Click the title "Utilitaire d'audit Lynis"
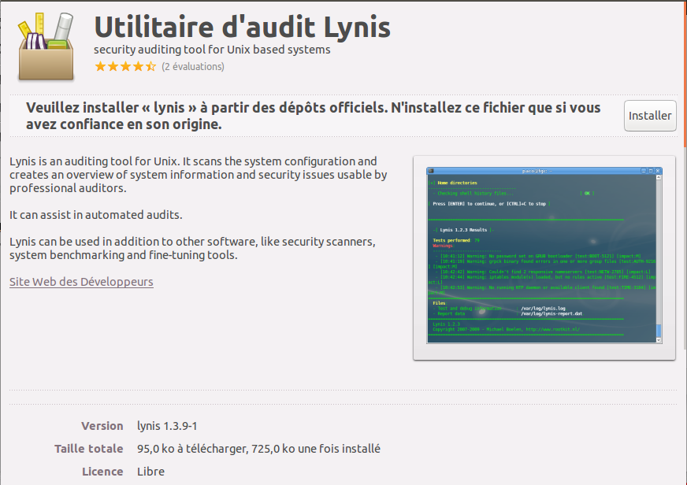This screenshot has height=485, width=687. pyautogui.click(x=242, y=27)
